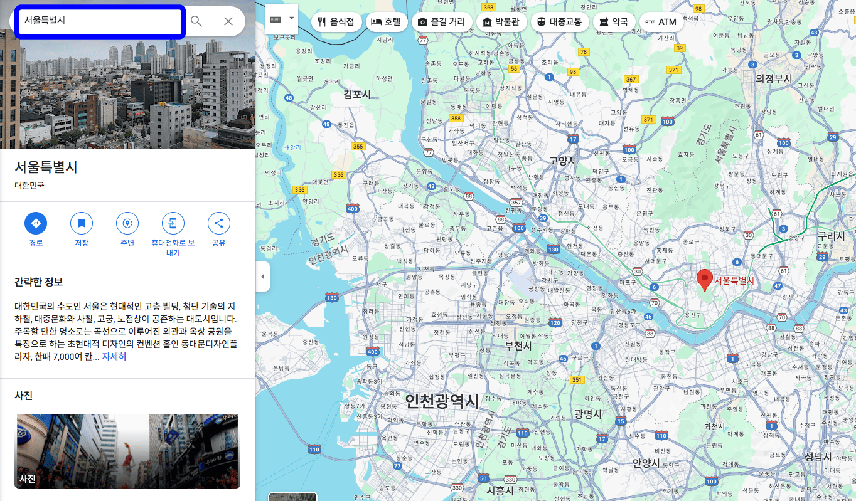Select the 대중교통 category chip

[x=559, y=21]
